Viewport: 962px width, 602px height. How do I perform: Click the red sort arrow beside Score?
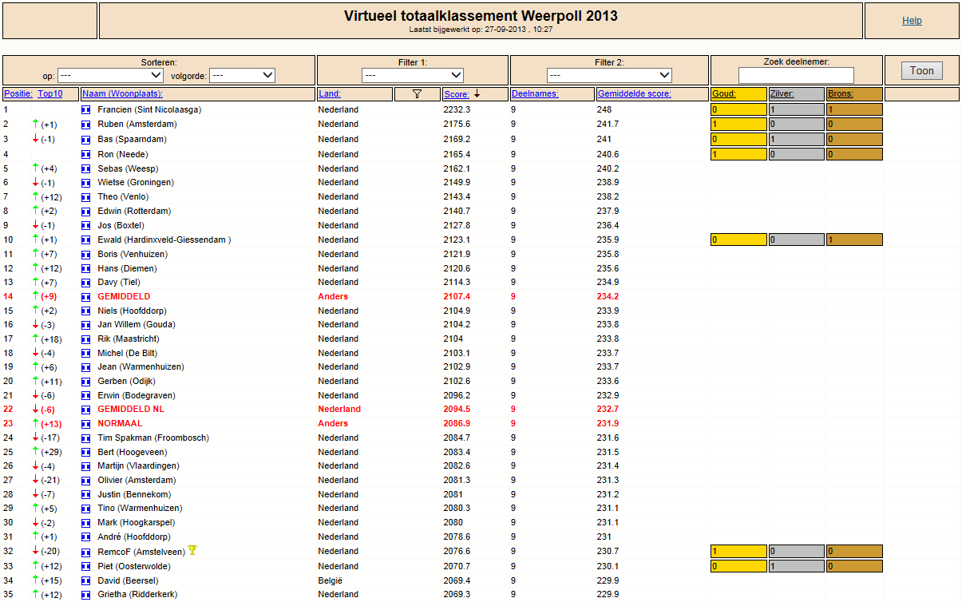tap(477, 93)
